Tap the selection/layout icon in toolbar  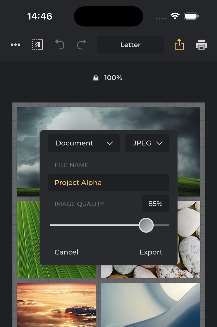(38, 45)
